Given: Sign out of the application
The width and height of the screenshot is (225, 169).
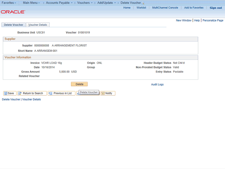Looking at the screenshot, I should [216, 8].
